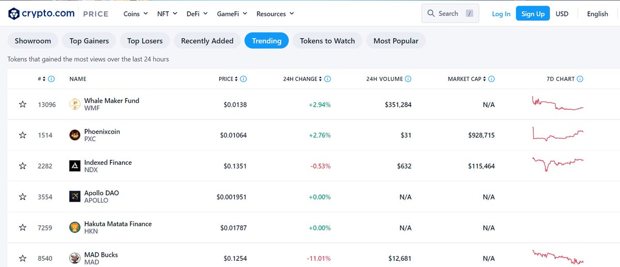The width and height of the screenshot is (620, 267).
Task: View Recently Added tokens tab
Action: click(207, 41)
